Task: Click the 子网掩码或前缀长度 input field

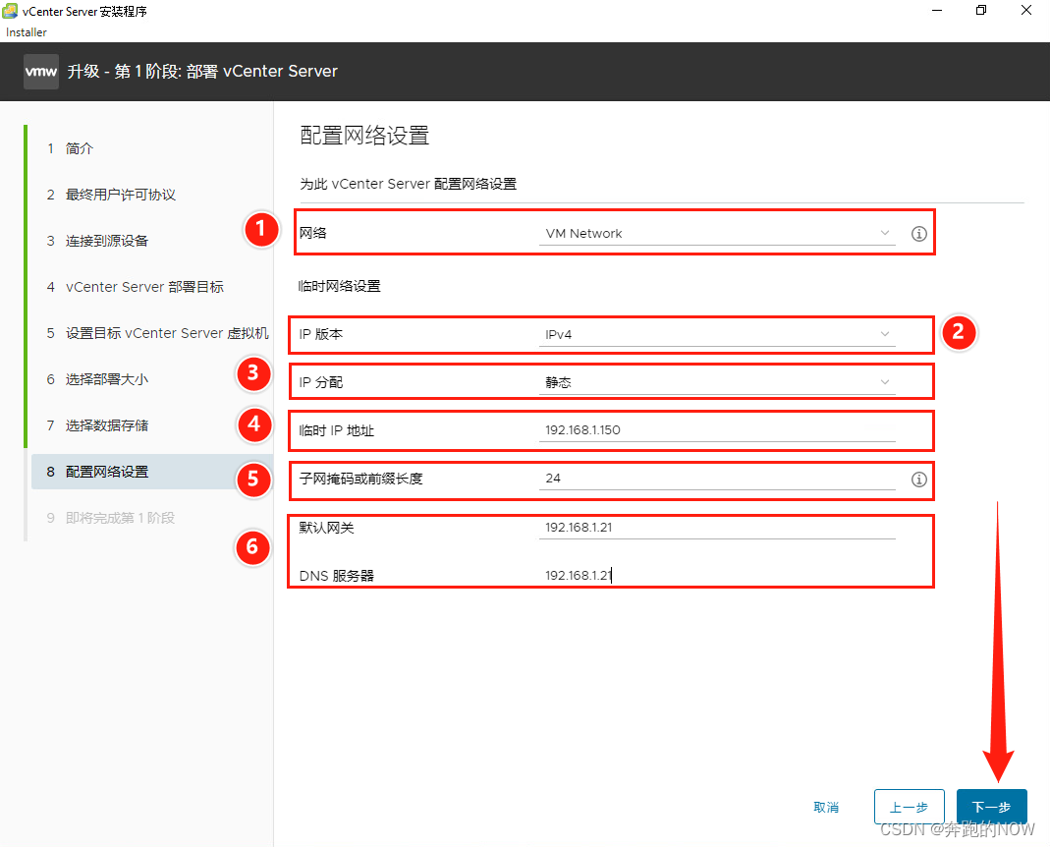Action: click(x=717, y=479)
